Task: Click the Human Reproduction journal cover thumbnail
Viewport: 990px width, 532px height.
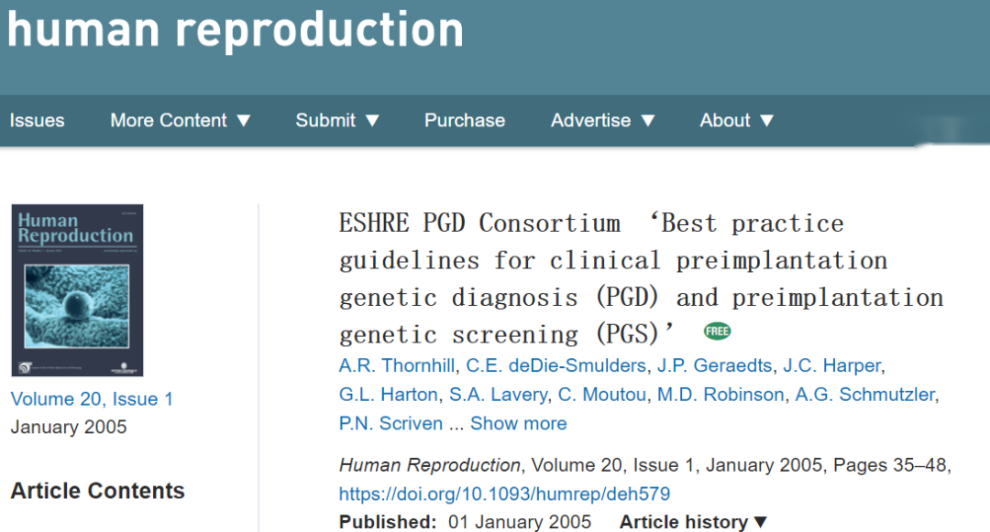Action: [x=77, y=290]
